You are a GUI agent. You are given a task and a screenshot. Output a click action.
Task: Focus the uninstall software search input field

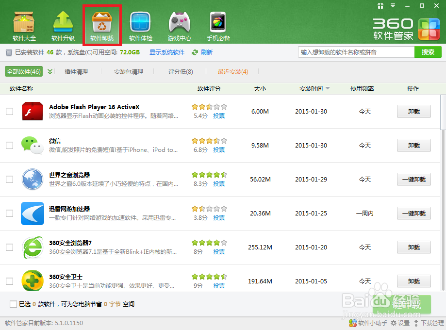(356, 52)
